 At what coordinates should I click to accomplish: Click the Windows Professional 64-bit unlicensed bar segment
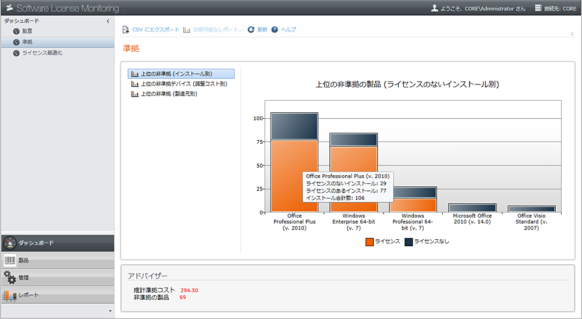coord(415,192)
